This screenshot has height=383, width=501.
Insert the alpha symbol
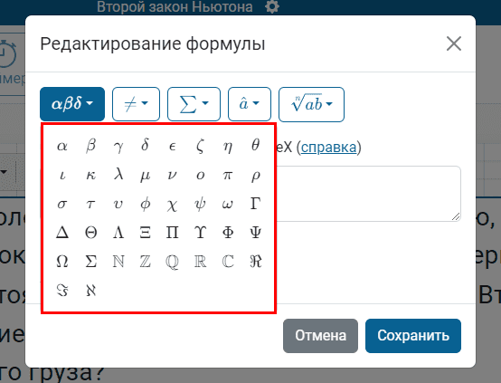62,146
